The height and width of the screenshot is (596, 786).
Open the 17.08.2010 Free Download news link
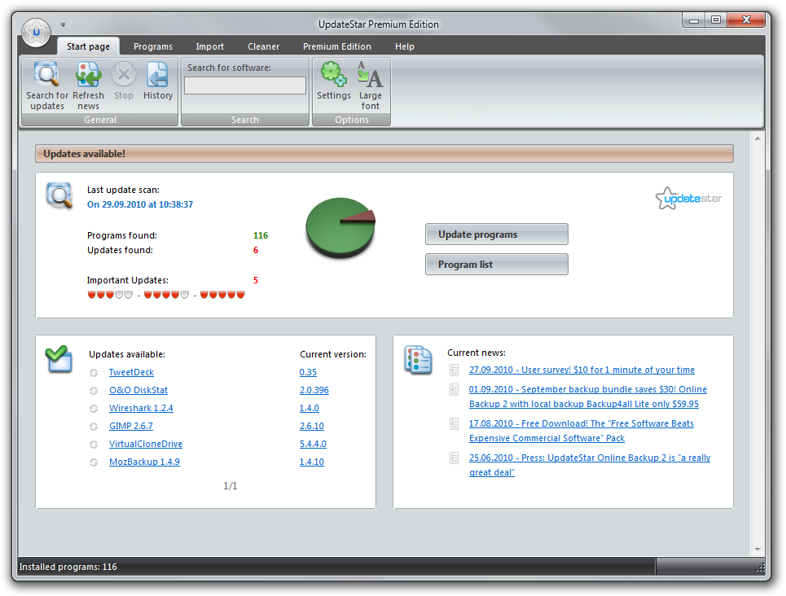pos(582,431)
